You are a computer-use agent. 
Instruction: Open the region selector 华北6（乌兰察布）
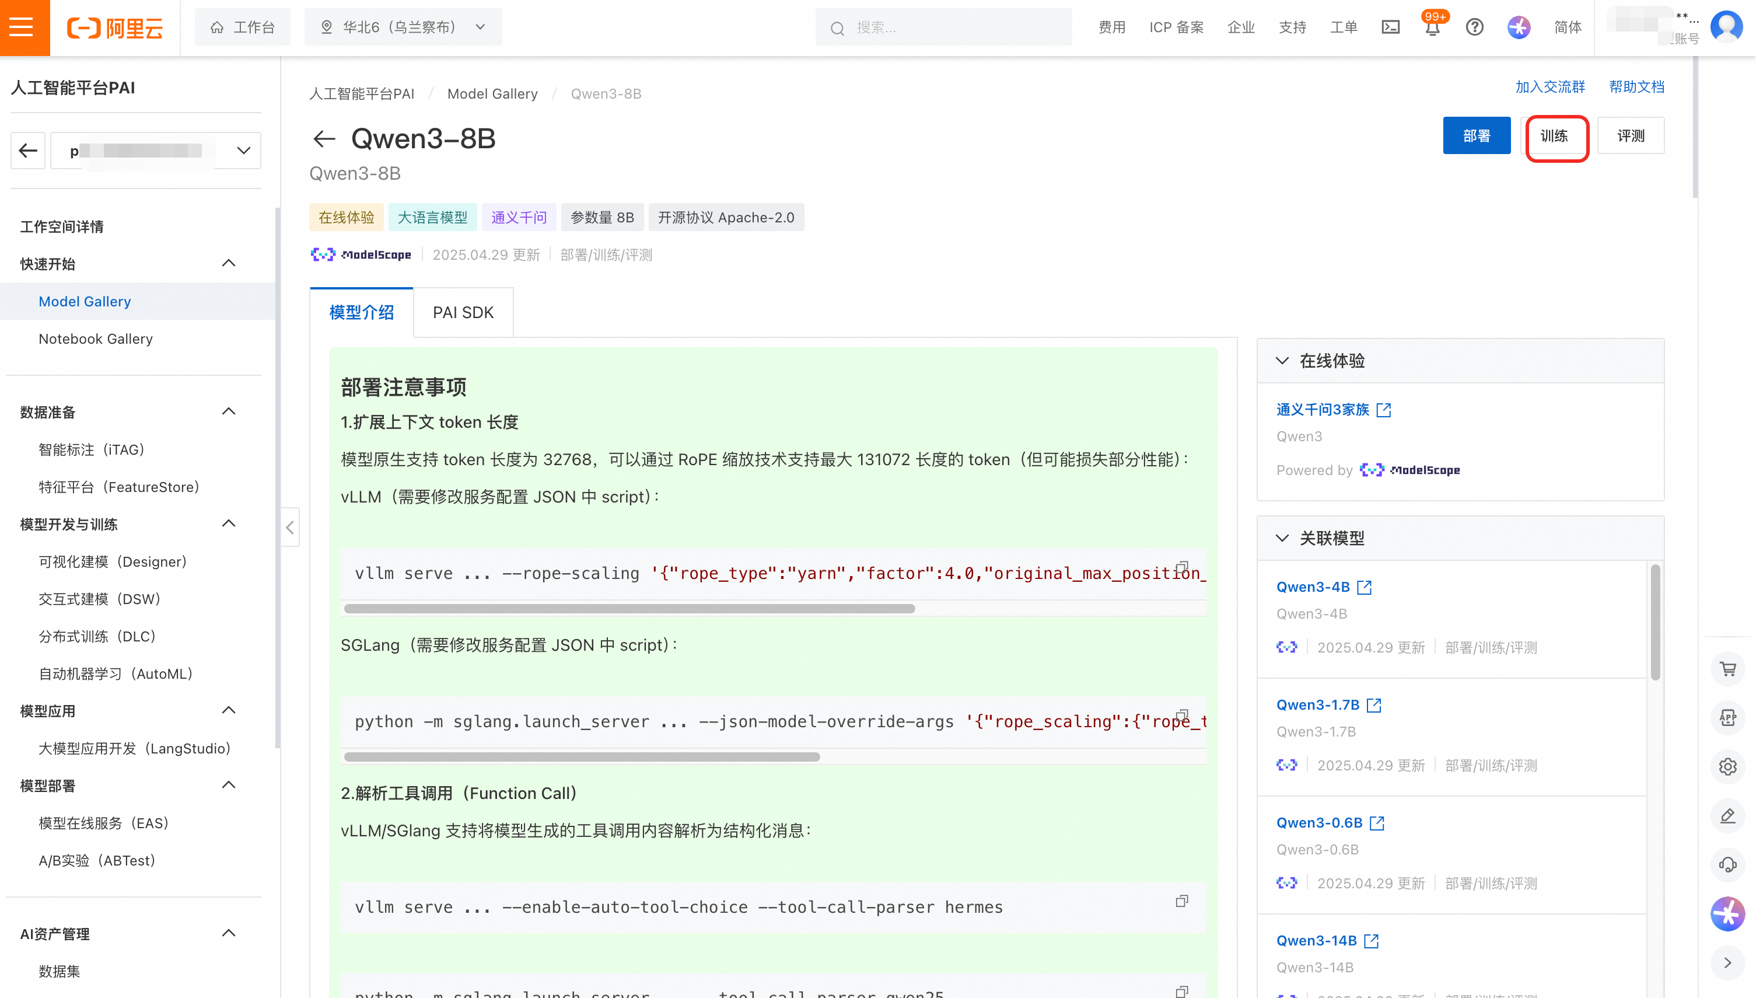pyautogui.click(x=403, y=27)
